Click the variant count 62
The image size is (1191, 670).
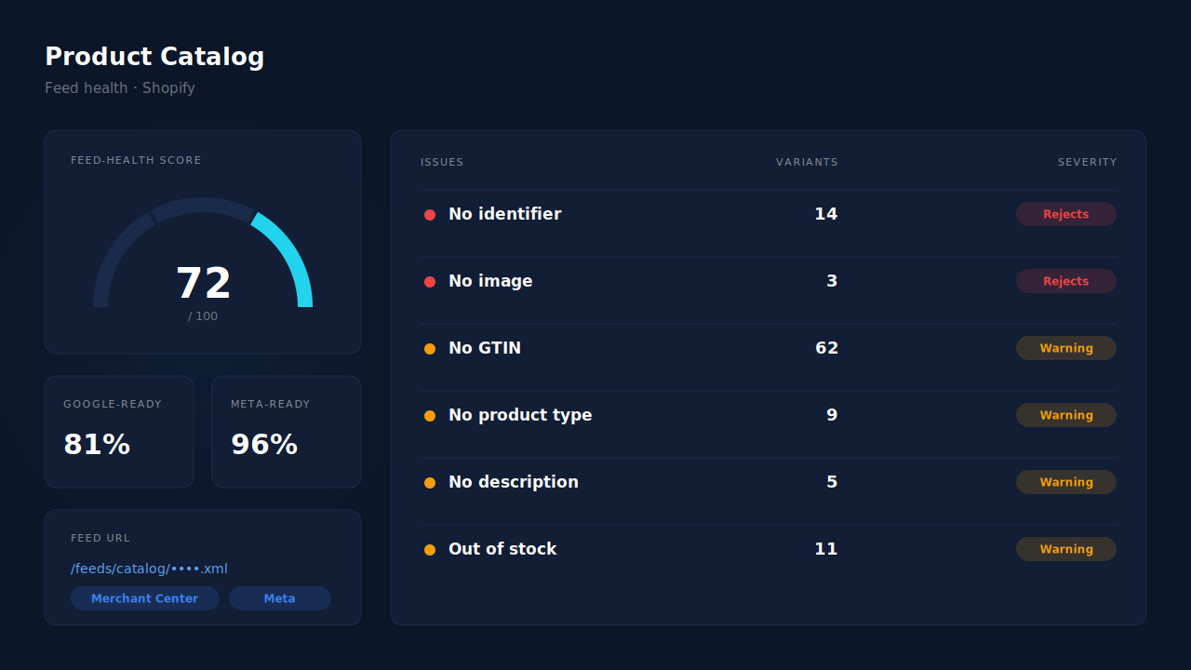pos(826,348)
